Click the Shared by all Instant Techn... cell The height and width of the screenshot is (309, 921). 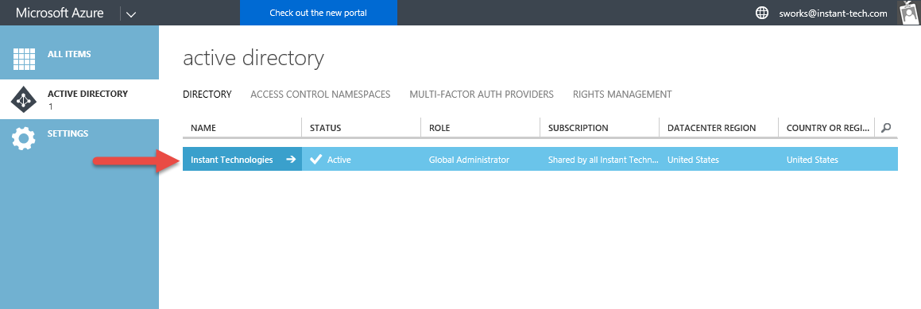[603, 160]
